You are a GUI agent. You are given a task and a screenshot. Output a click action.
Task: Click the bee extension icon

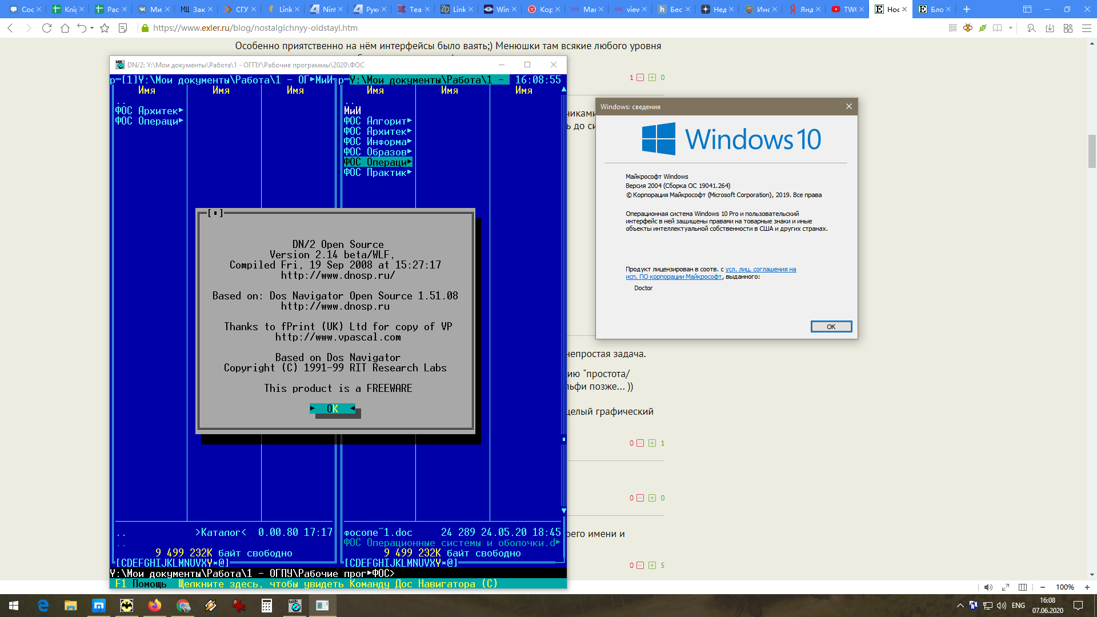pyautogui.click(x=968, y=28)
